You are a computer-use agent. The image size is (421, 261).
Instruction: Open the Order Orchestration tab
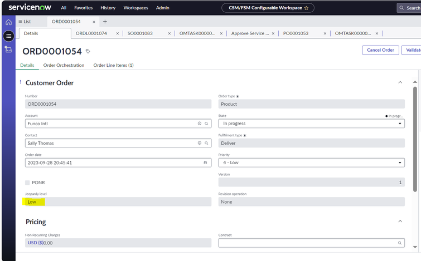pyautogui.click(x=64, y=65)
